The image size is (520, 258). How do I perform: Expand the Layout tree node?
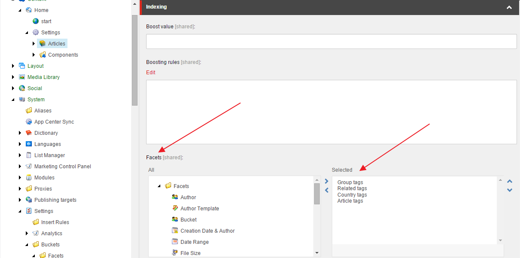pos(13,66)
